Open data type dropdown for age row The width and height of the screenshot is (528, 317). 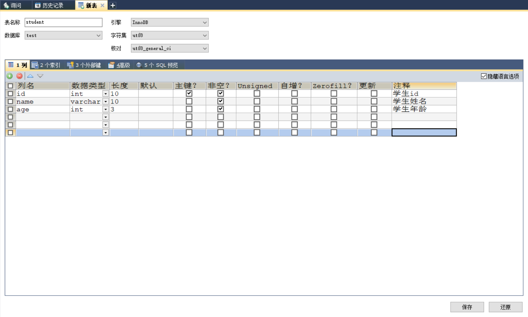tap(105, 109)
